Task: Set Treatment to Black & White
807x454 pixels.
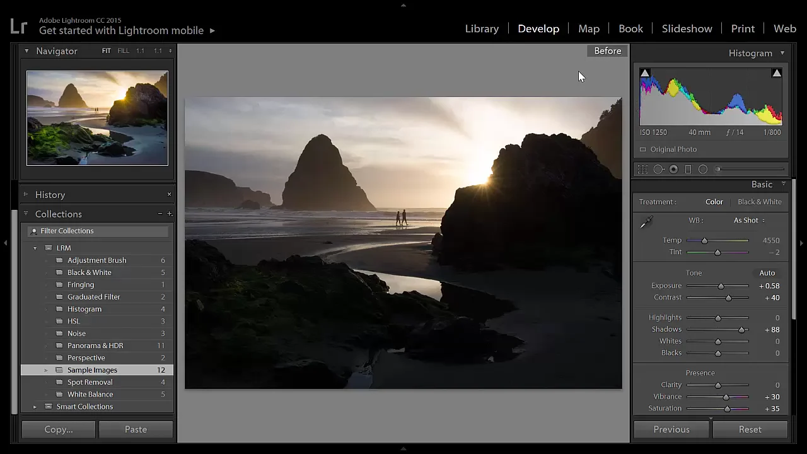Action: click(x=760, y=202)
